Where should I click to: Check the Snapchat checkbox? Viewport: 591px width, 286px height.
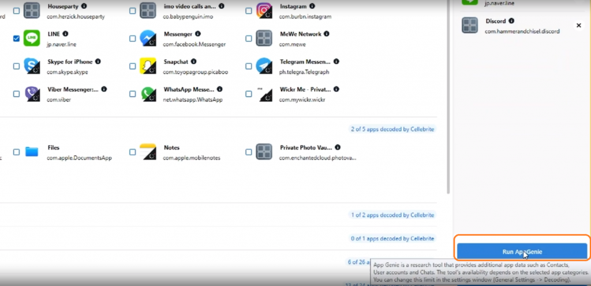[132, 66]
